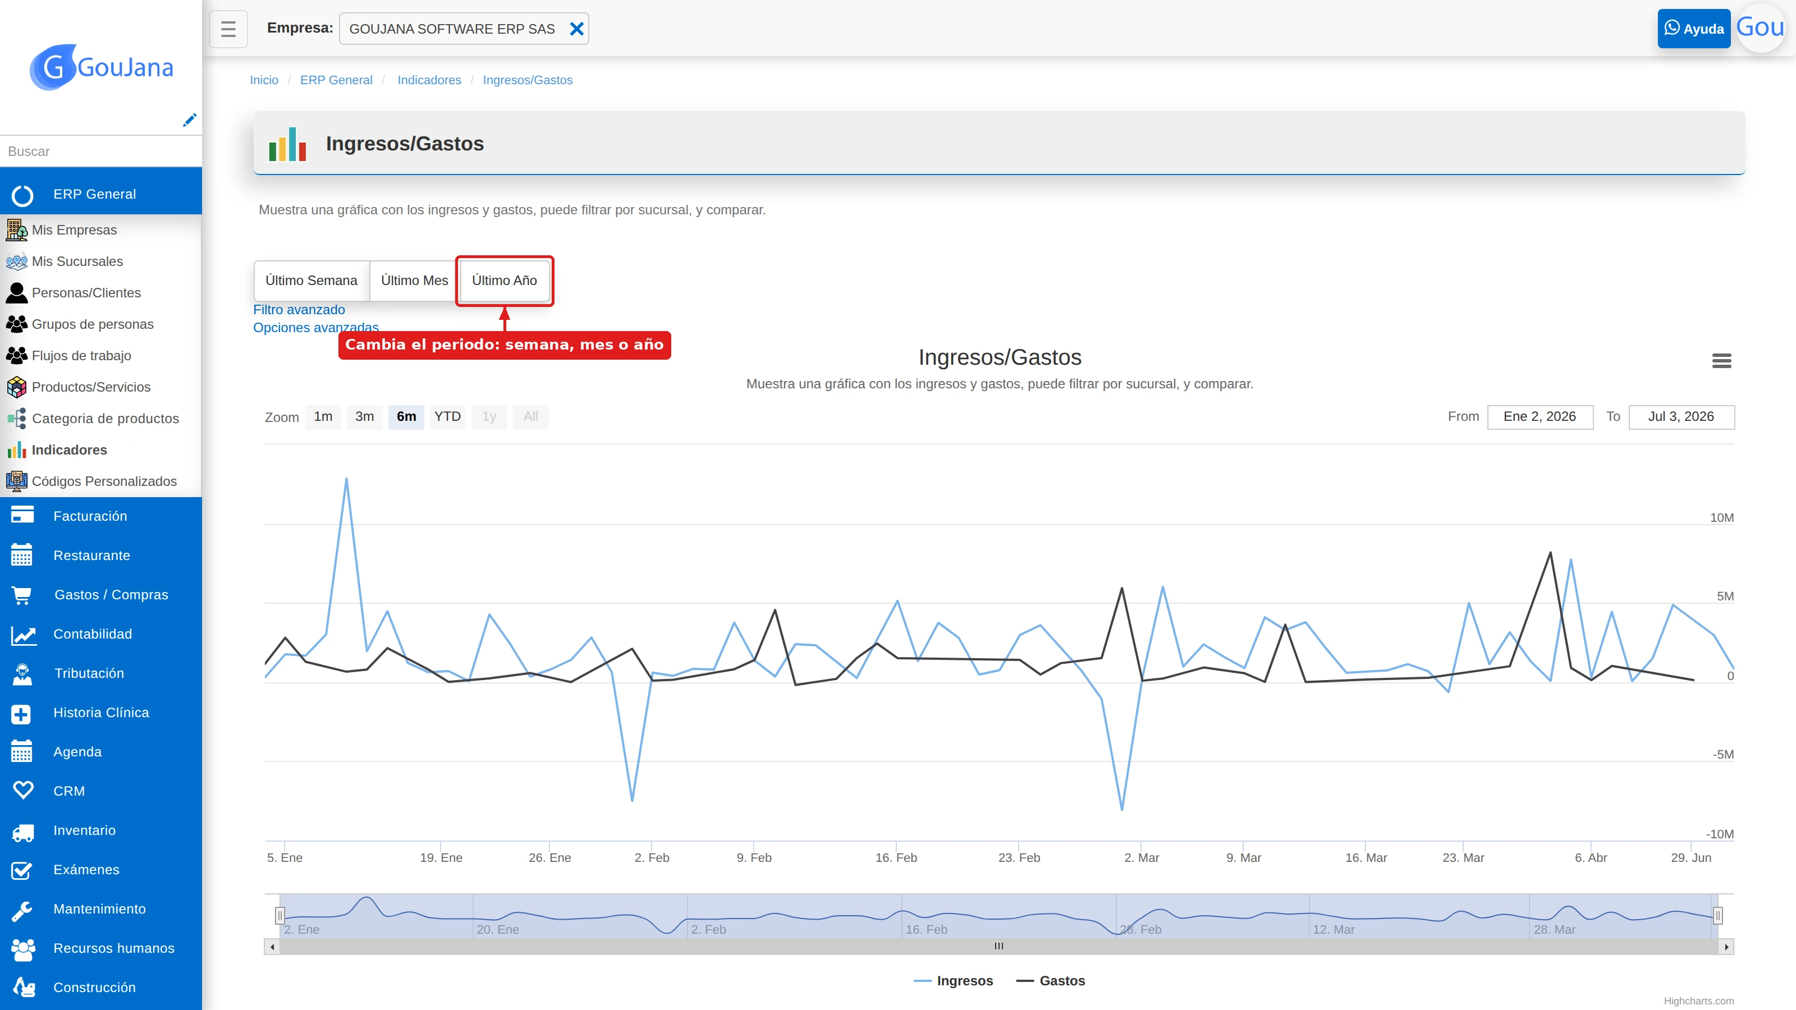Select the Último Mes period tab
1796x1010 pixels.
point(414,280)
